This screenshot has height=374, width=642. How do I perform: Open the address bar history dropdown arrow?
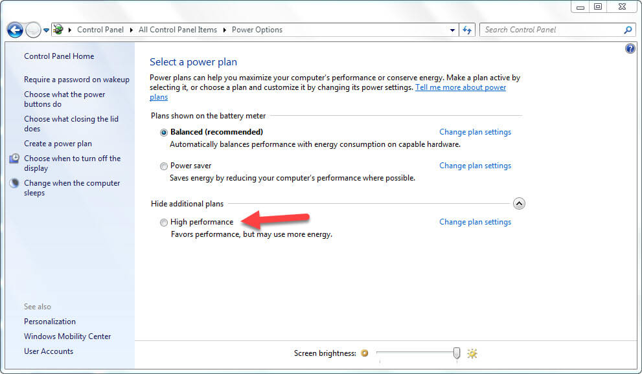453,30
